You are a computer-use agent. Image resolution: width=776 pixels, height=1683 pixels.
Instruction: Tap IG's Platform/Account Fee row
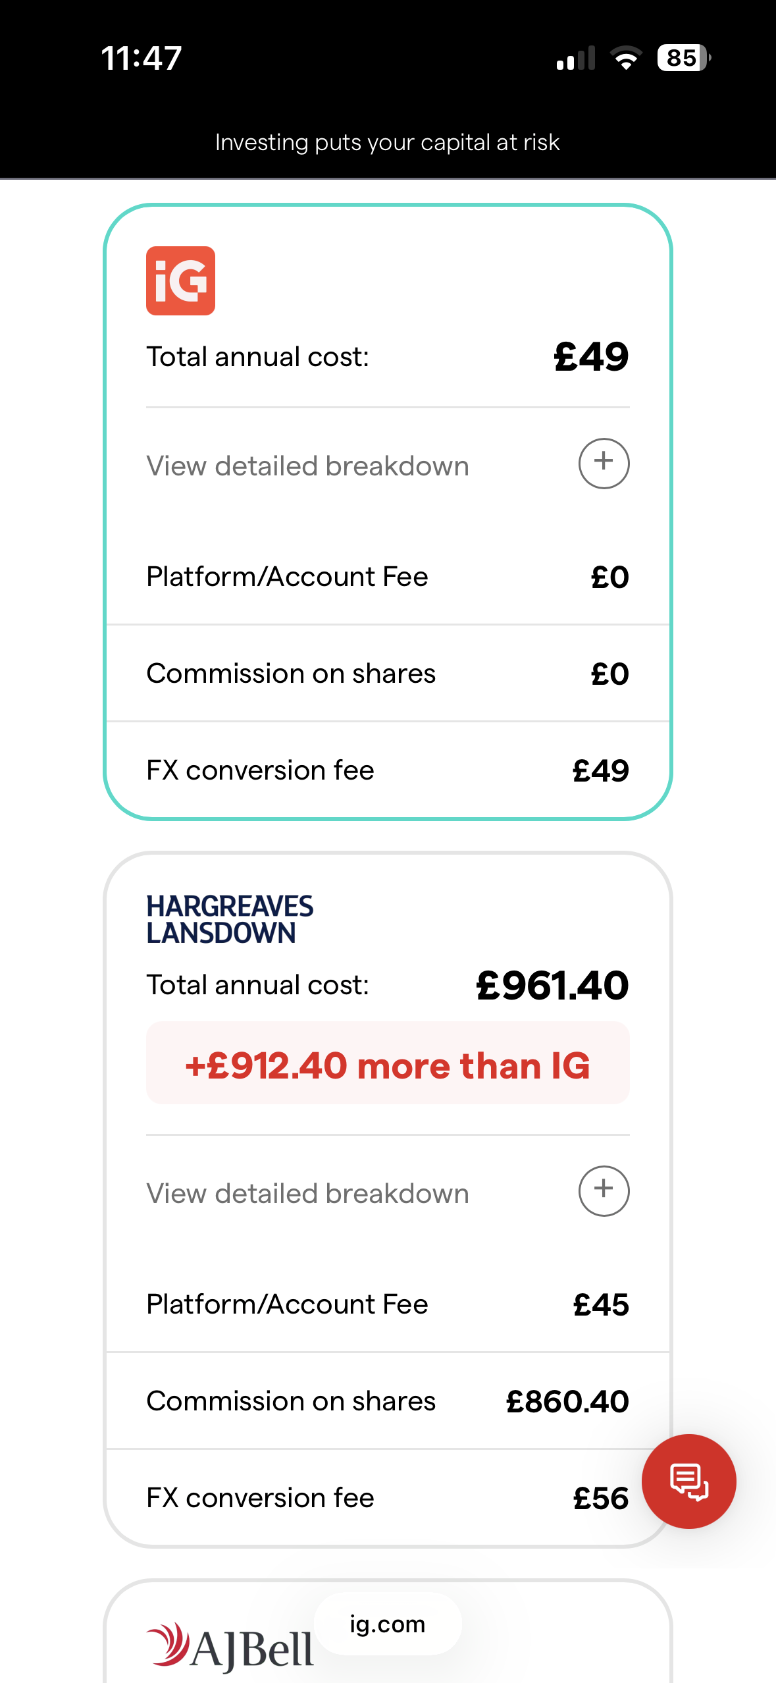pos(388,577)
